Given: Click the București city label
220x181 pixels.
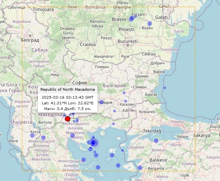Looking at the screenshot, I should tap(128, 41).
